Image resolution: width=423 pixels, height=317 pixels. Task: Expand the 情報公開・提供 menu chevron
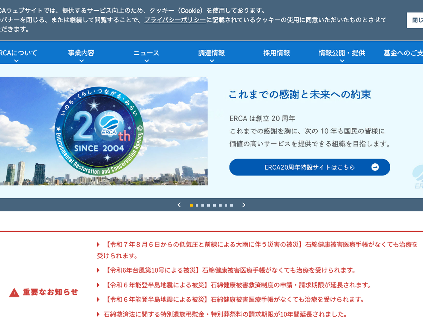click(342, 61)
